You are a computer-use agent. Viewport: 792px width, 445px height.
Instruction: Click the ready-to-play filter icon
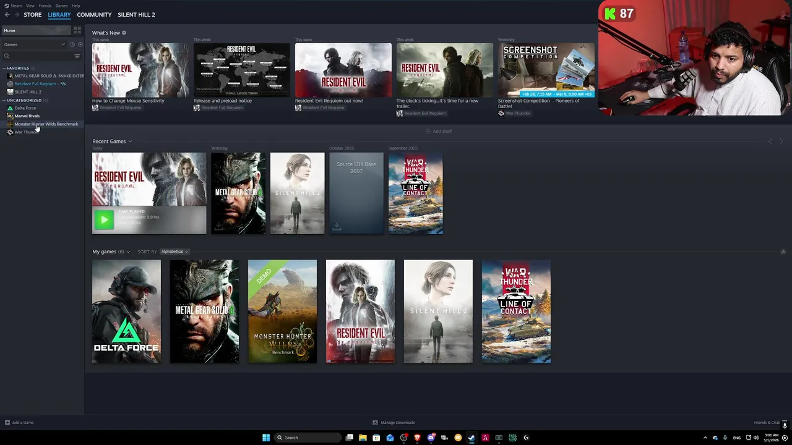(80, 44)
